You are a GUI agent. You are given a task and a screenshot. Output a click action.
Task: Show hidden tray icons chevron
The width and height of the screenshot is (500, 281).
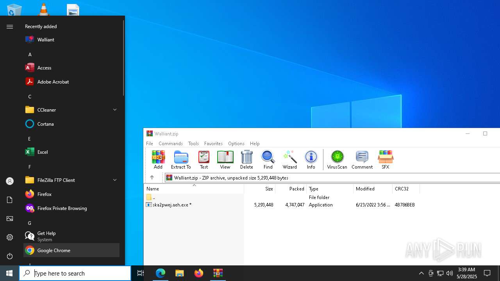[421, 273]
